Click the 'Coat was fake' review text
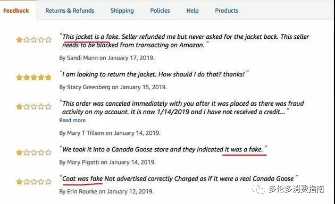This screenshot has height=204, width=335. 179,178
